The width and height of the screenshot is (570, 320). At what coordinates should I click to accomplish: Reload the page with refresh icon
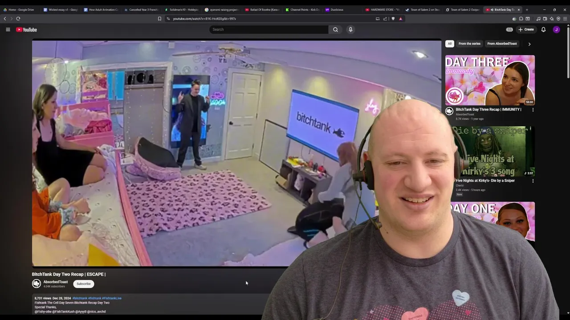pyautogui.click(x=18, y=19)
